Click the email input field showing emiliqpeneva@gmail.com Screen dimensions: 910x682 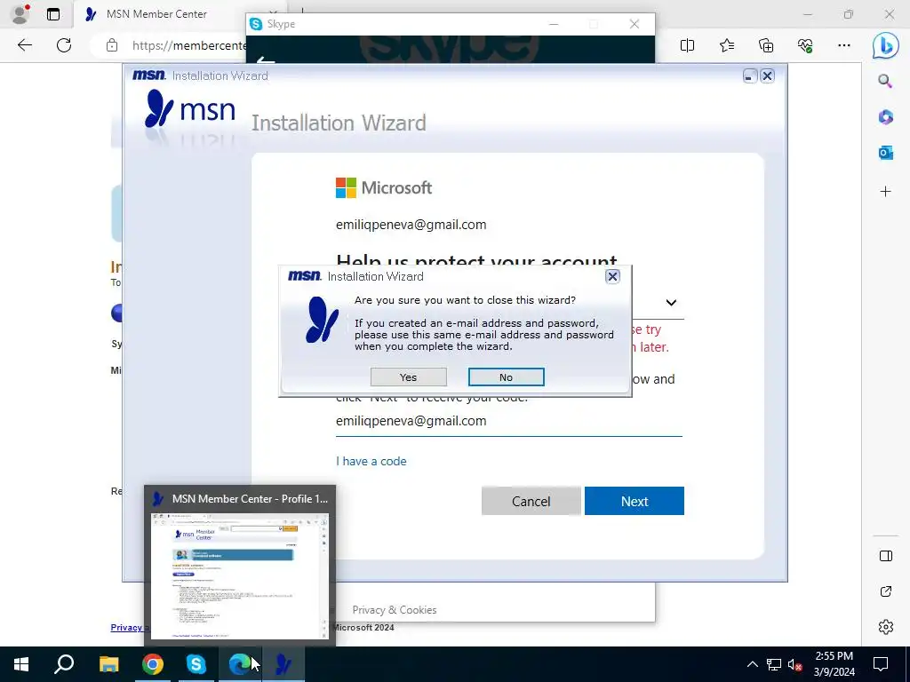click(509, 421)
